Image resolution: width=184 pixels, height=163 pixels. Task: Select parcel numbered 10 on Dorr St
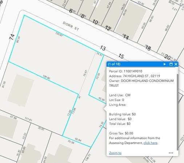[x=95, y=22]
